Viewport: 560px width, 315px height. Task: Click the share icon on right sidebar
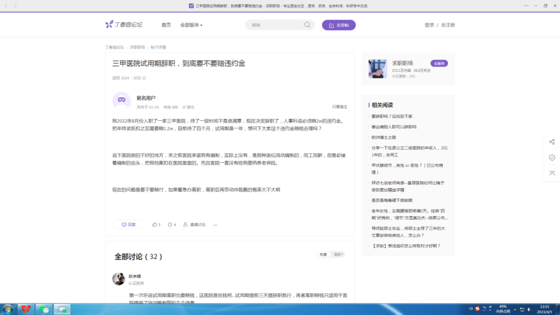[x=552, y=142]
